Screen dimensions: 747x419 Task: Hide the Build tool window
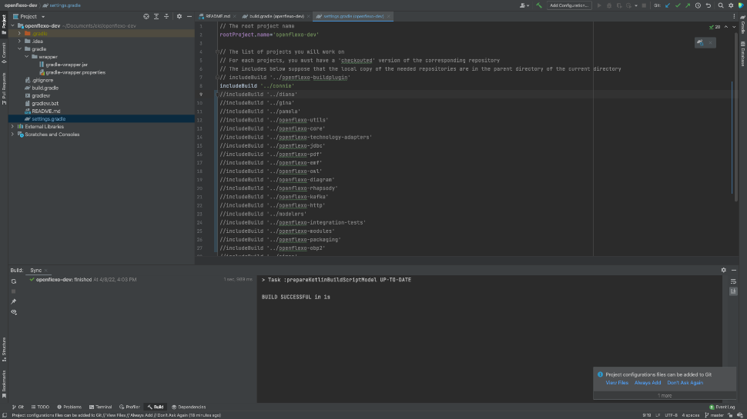click(x=734, y=270)
